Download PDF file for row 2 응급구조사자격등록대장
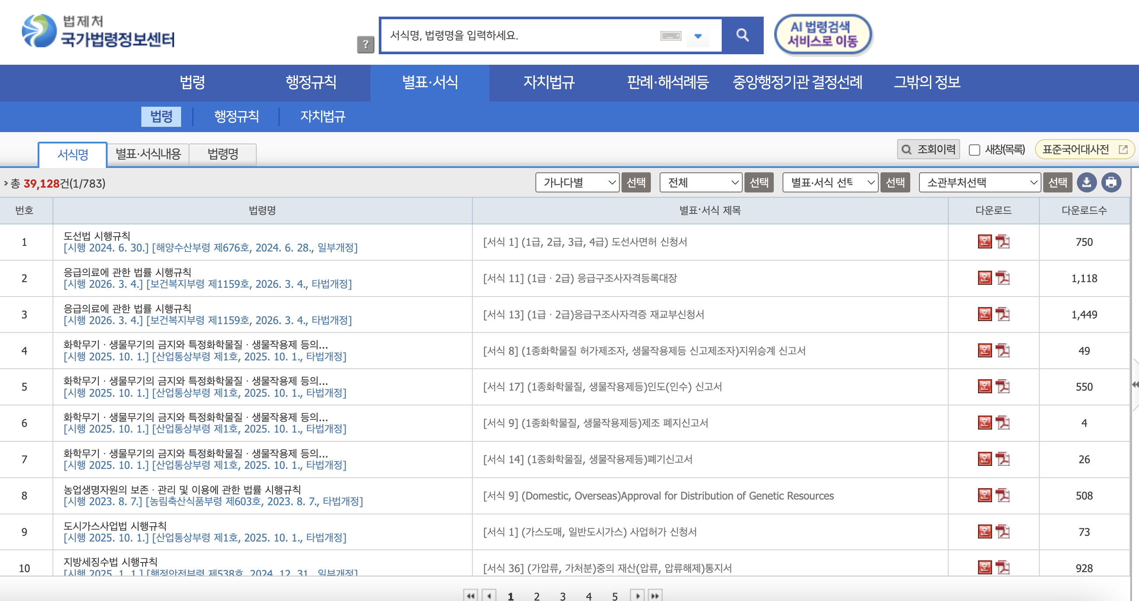The height and width of the screenshot is (601, 1139). click(x=1003, y=278)
